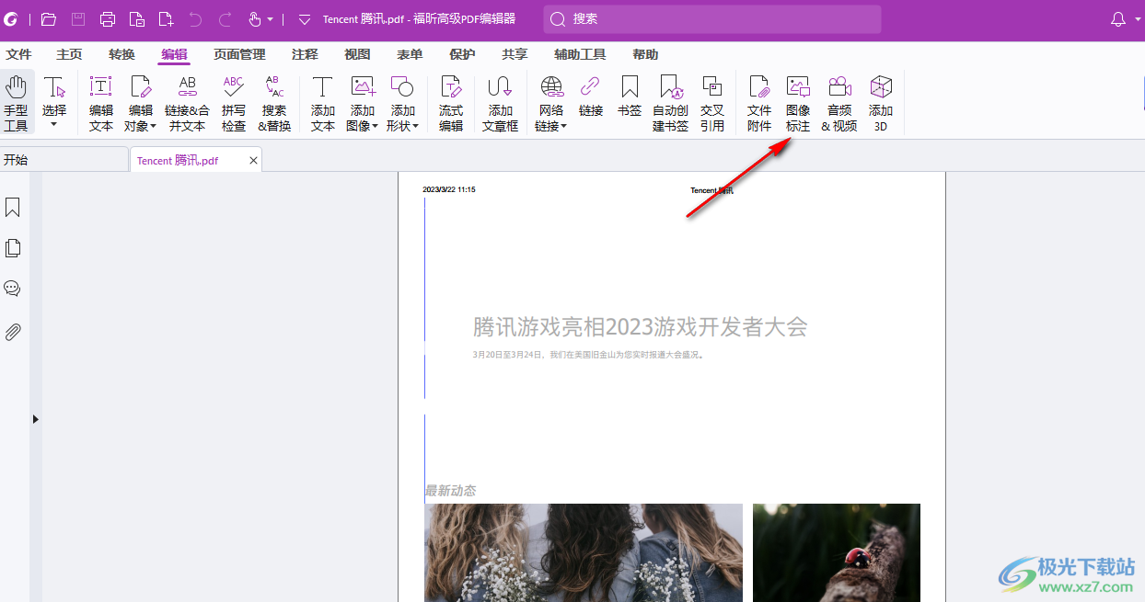Select the 链接 link tool

pos(591,97)
